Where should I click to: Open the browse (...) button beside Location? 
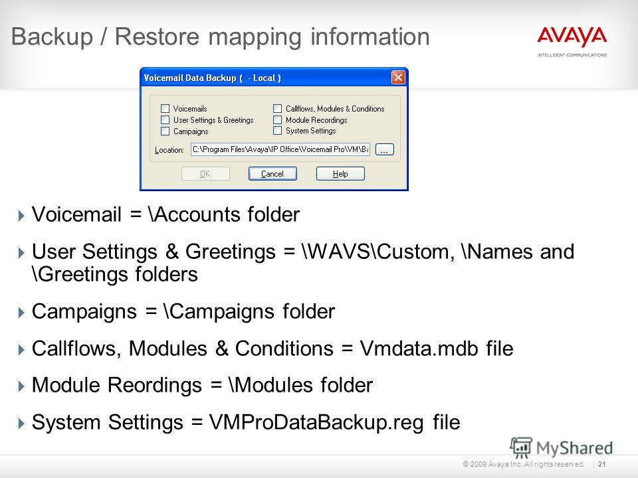385,149
